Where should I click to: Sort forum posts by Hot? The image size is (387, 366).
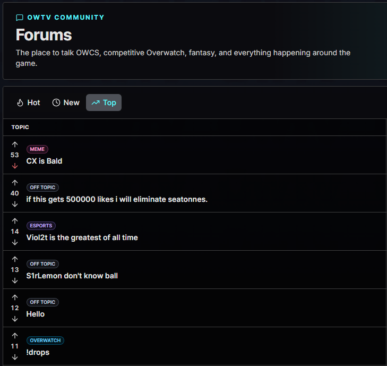pos(28,103)
